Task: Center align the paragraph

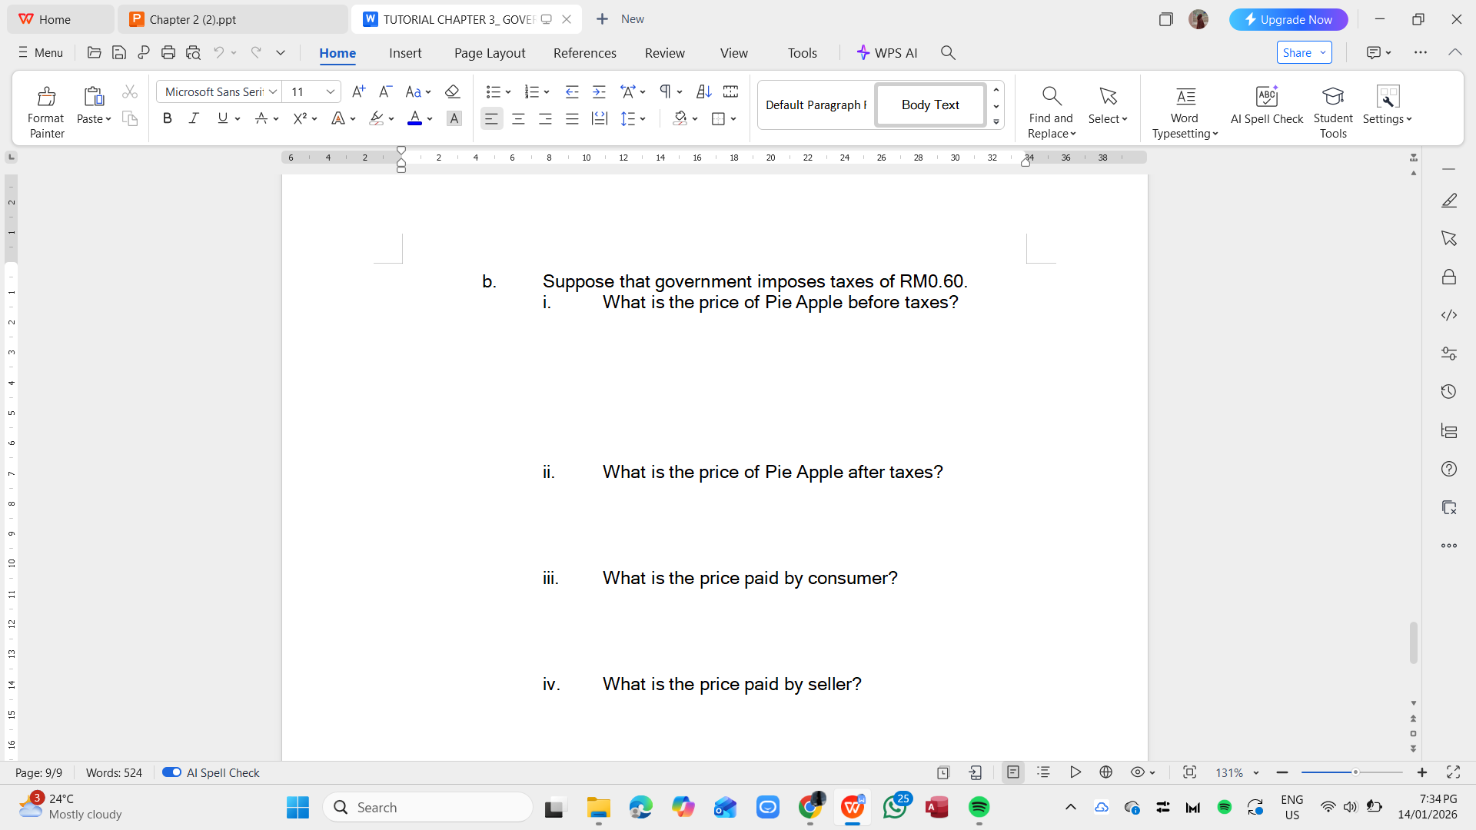Action: pos(518,119)
